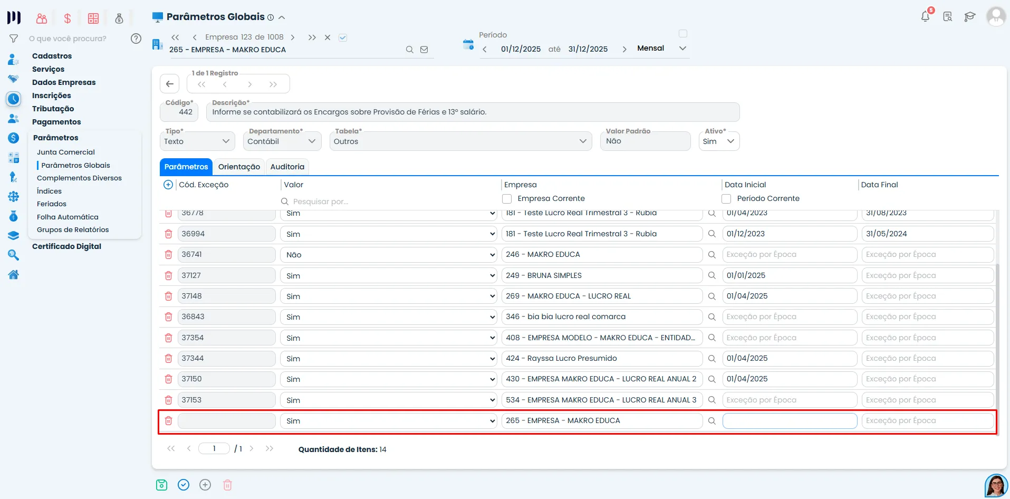Open the Tipo dropdown
Viewport: 1010px width, 499px height.
[x=197, y=141]
